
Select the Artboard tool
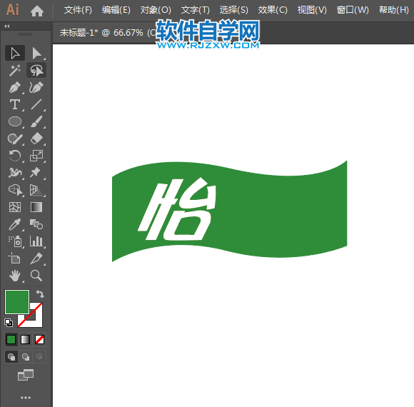coord(15,258)
